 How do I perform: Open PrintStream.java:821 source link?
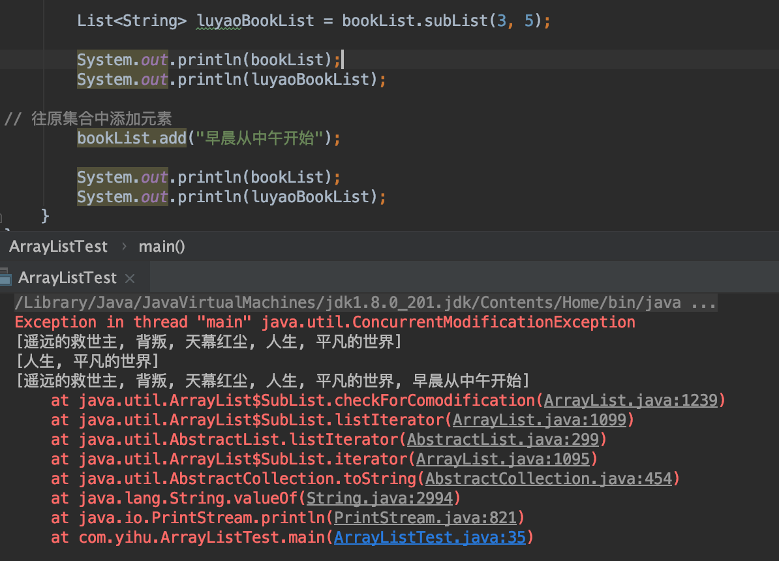coord(425,518)
